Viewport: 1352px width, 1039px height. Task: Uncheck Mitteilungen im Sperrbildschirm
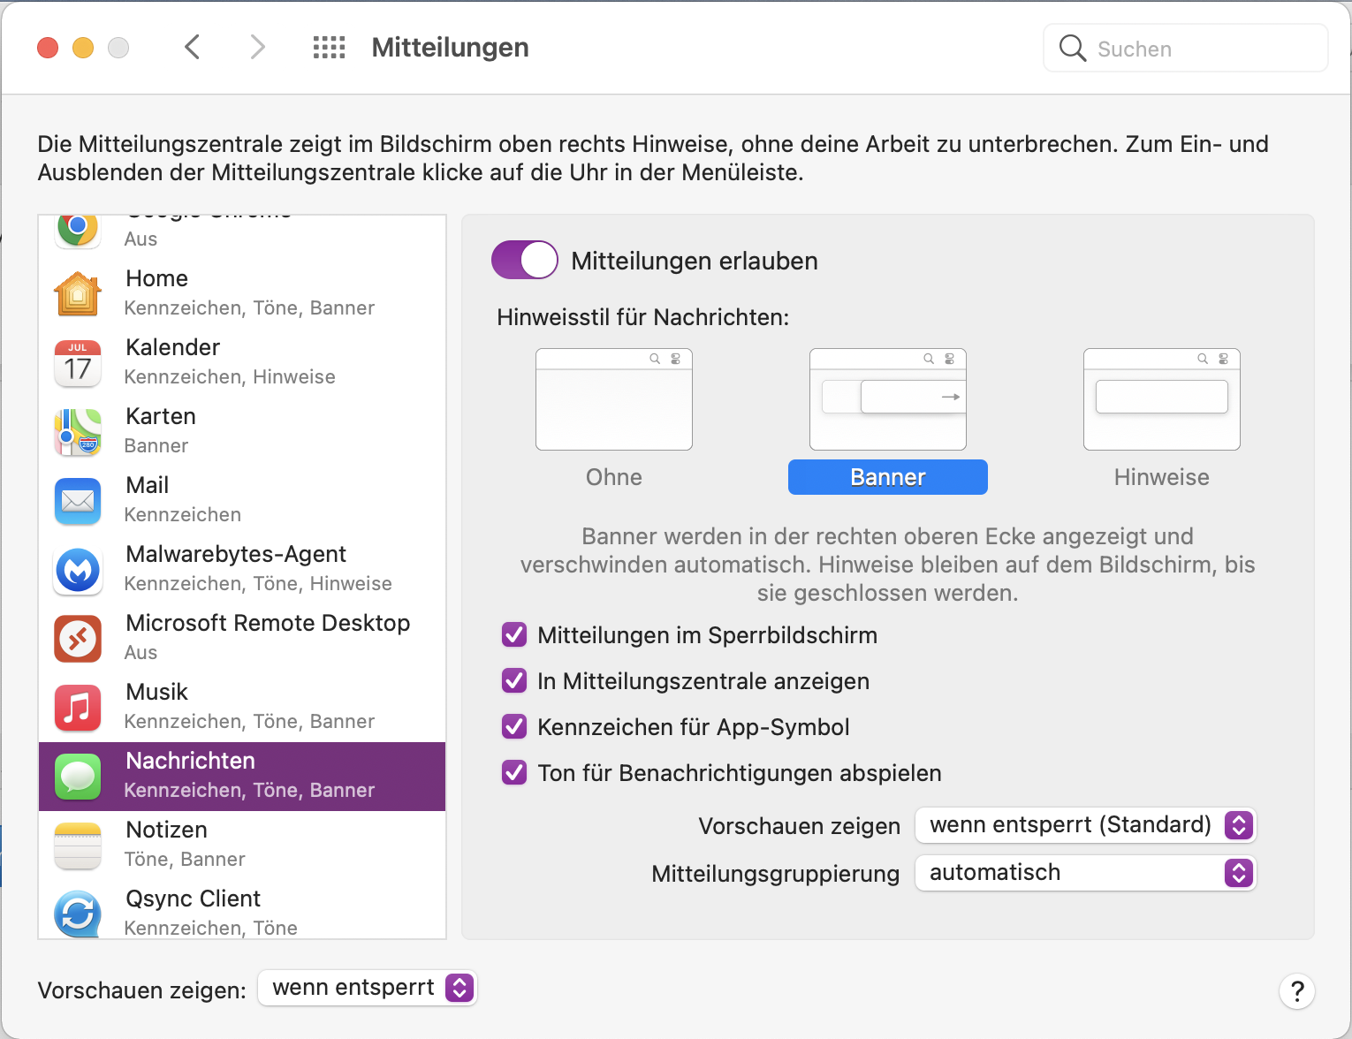[514, 635]
